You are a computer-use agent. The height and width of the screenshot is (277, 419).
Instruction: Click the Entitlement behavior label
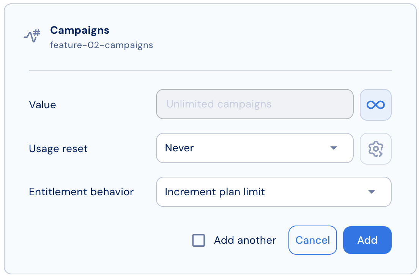click(x=81, y=192)
